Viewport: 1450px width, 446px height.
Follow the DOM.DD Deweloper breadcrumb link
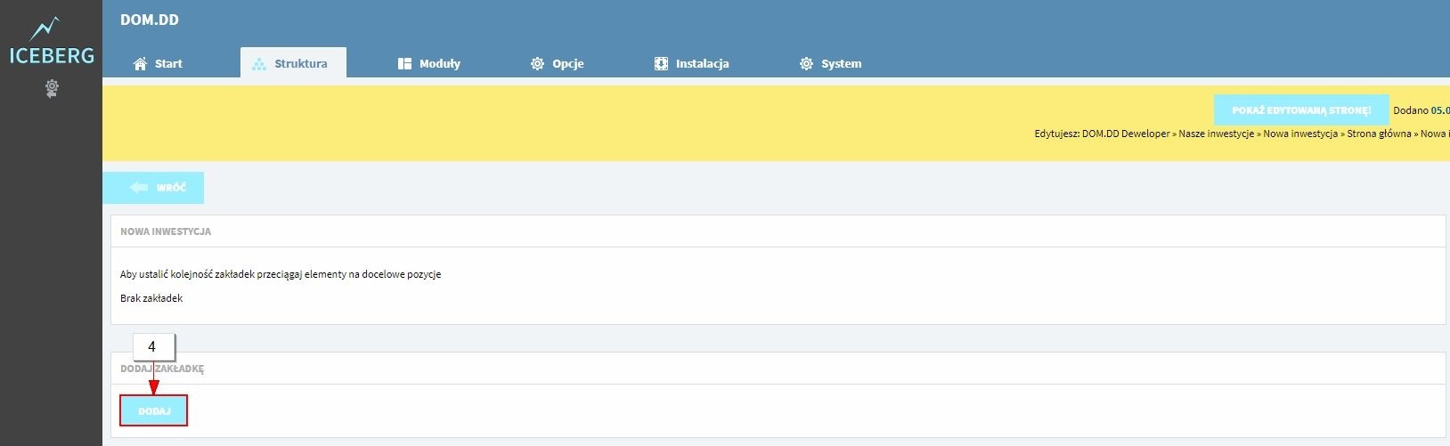point(1126,134)
